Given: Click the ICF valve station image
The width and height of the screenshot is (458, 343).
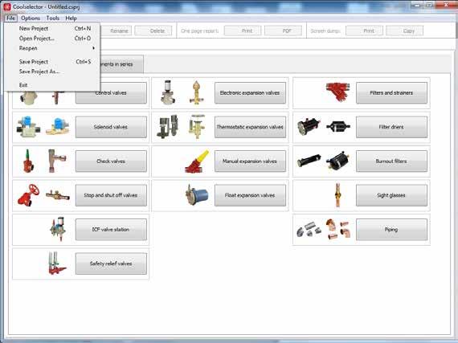Looking at the screenshot, I should point(58,229).
